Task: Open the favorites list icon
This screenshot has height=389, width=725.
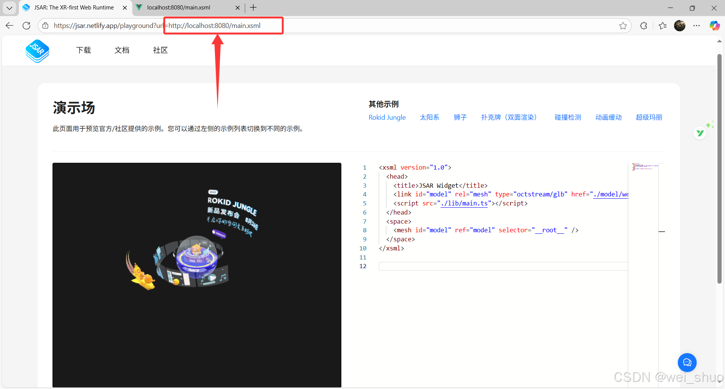Action: click(x=663, y=25)
